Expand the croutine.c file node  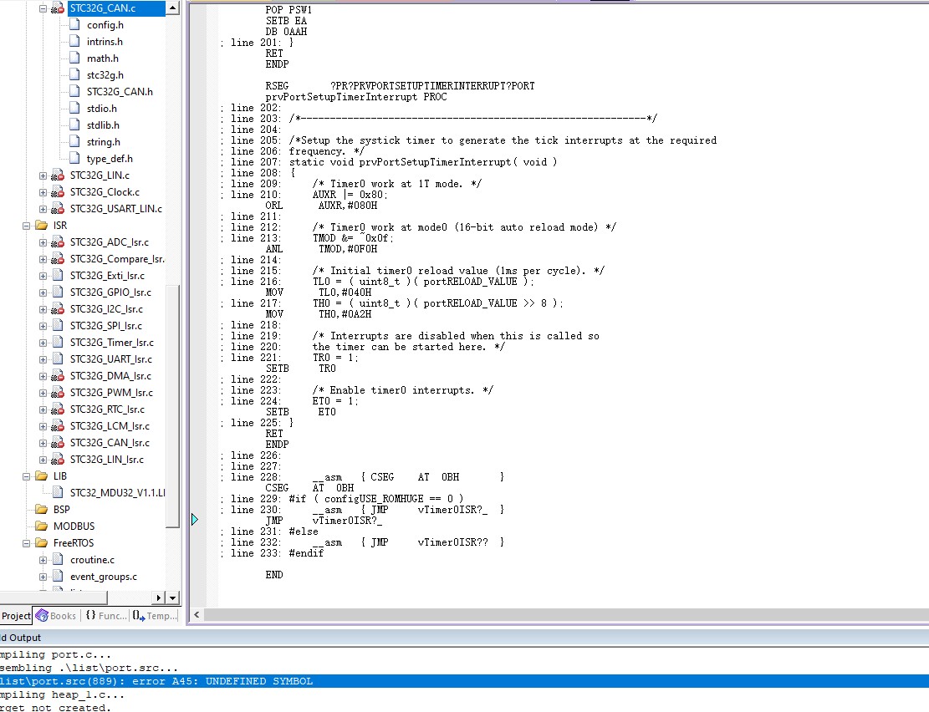coord(43,560)
